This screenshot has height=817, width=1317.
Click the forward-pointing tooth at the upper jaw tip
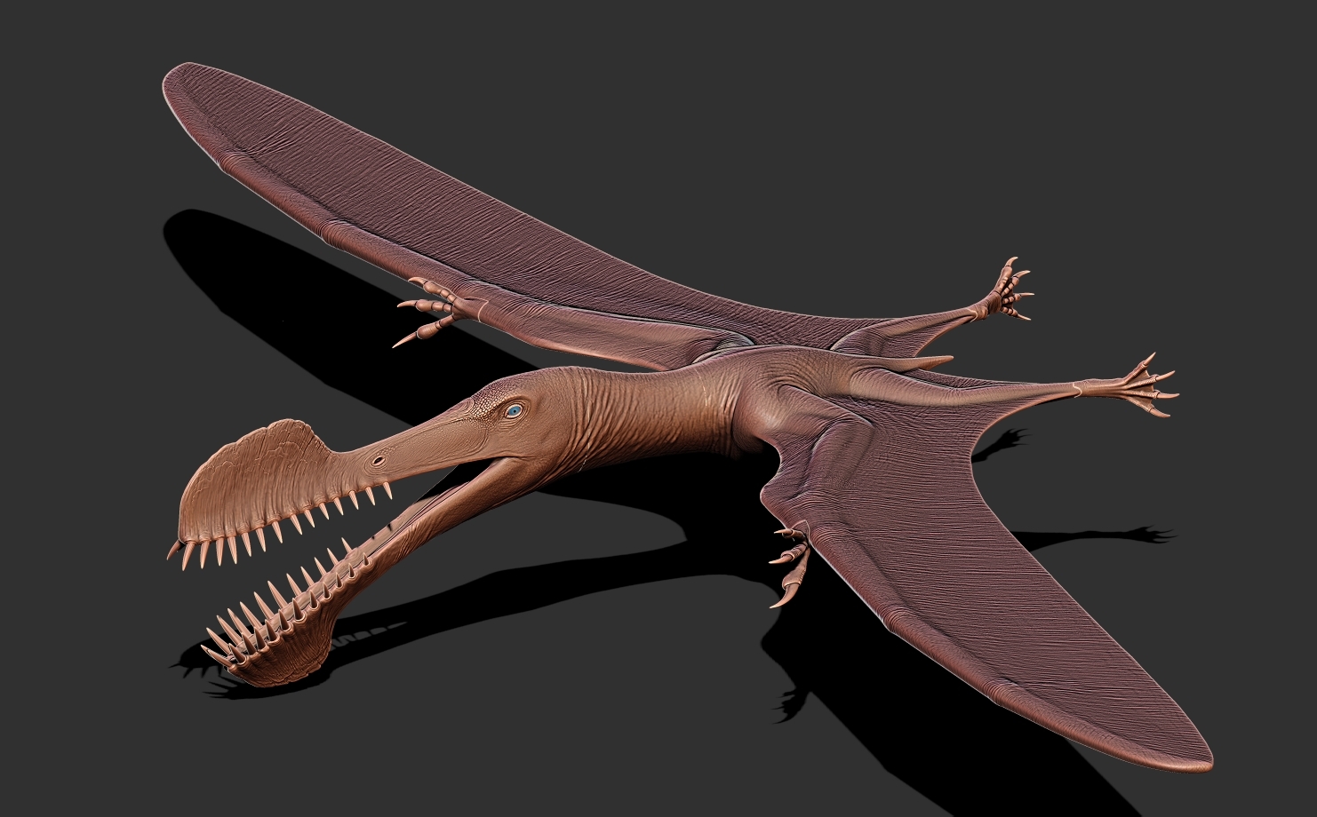point(173,550)
